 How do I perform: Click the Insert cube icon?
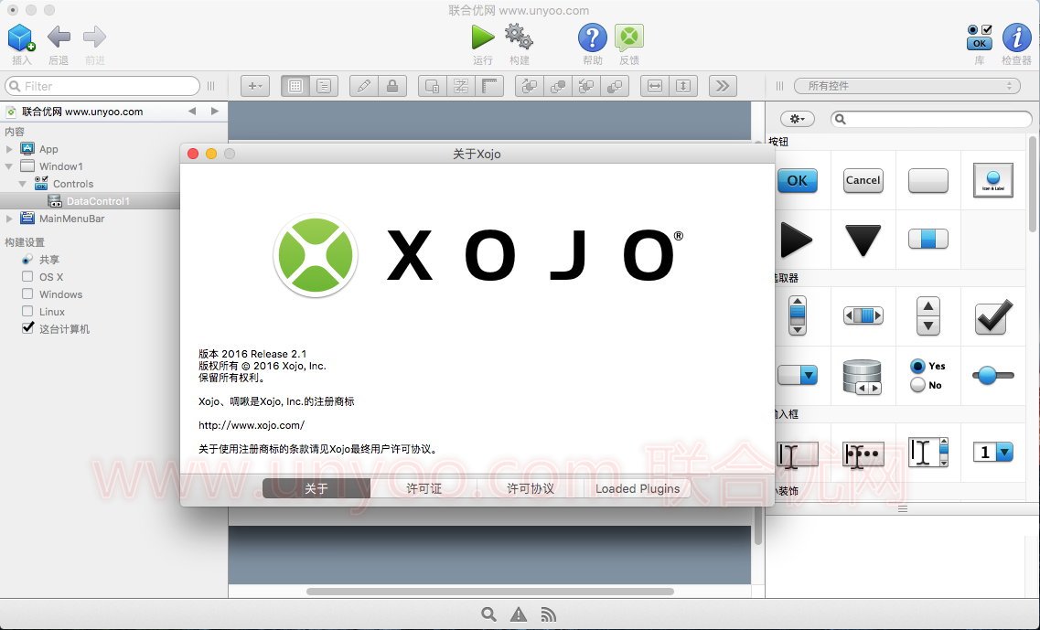click(21, 37)
